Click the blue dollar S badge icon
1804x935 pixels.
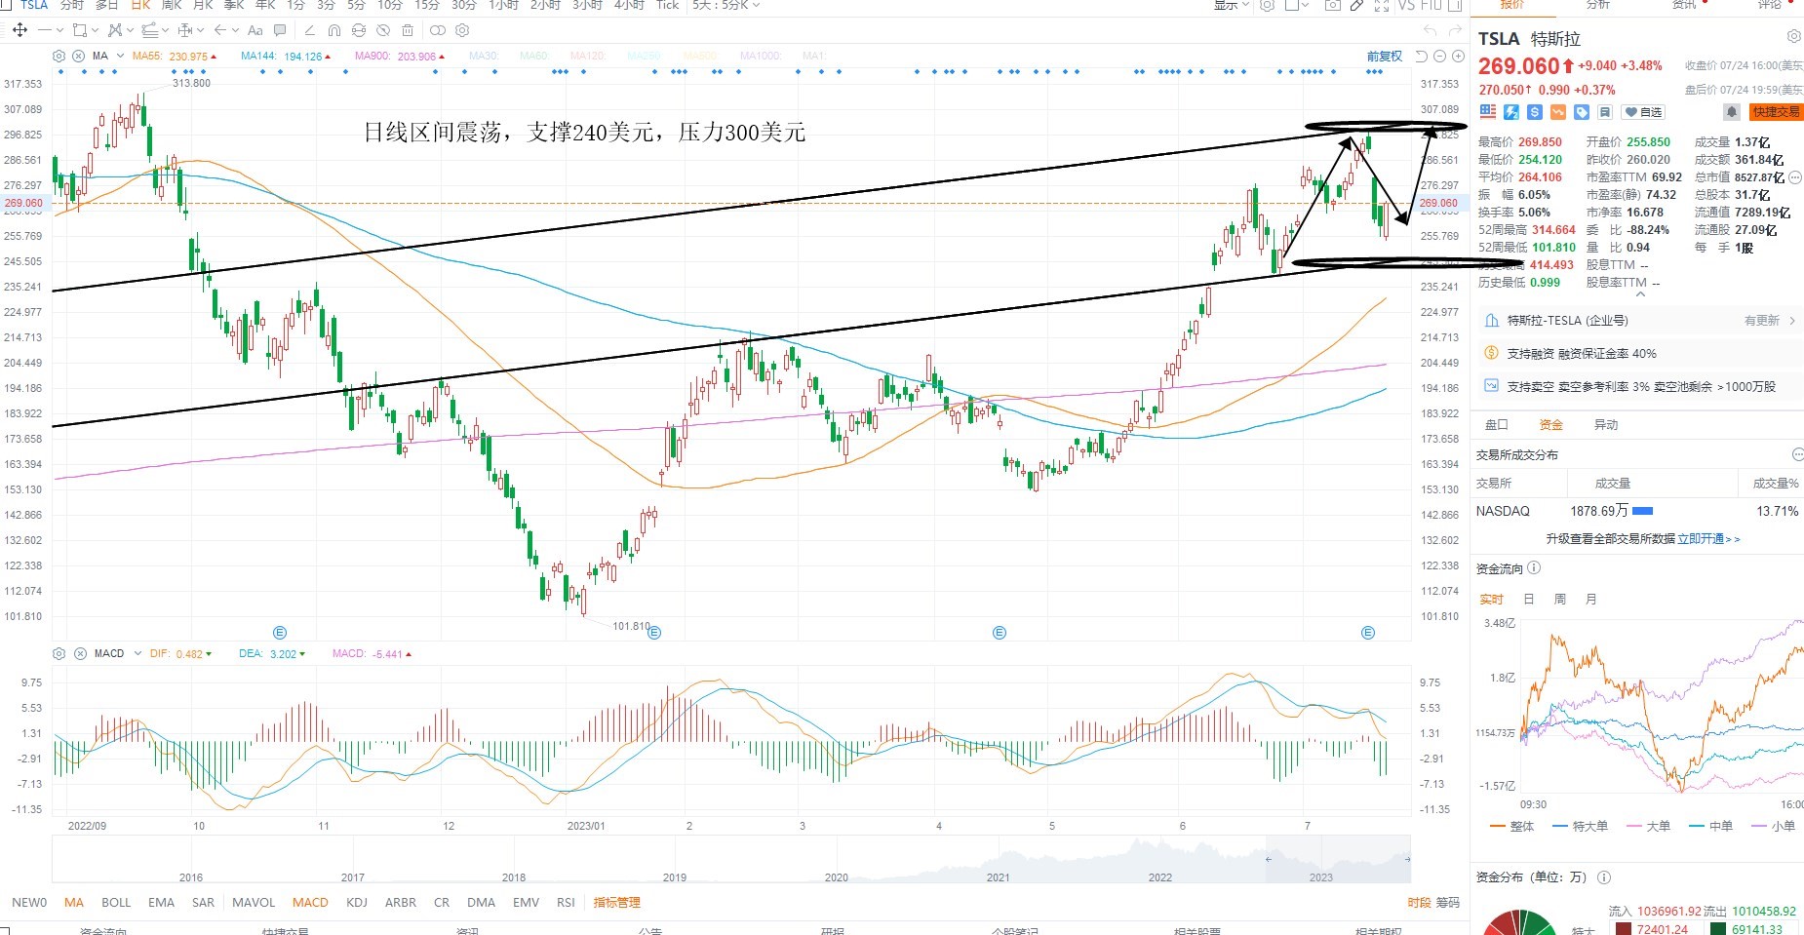pos(1534,112)
